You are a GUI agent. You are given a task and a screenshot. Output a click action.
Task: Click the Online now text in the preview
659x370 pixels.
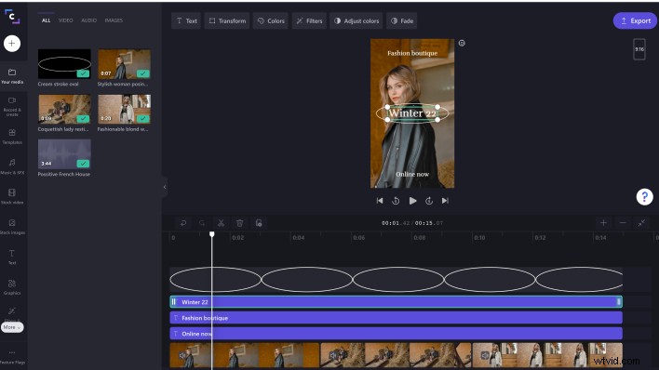[x=412, y=174]
